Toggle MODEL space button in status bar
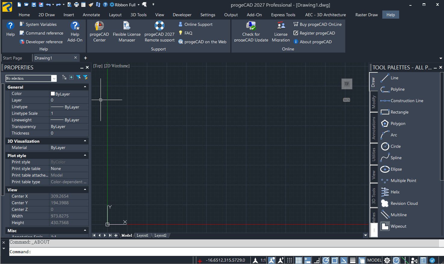 [374, 260]
